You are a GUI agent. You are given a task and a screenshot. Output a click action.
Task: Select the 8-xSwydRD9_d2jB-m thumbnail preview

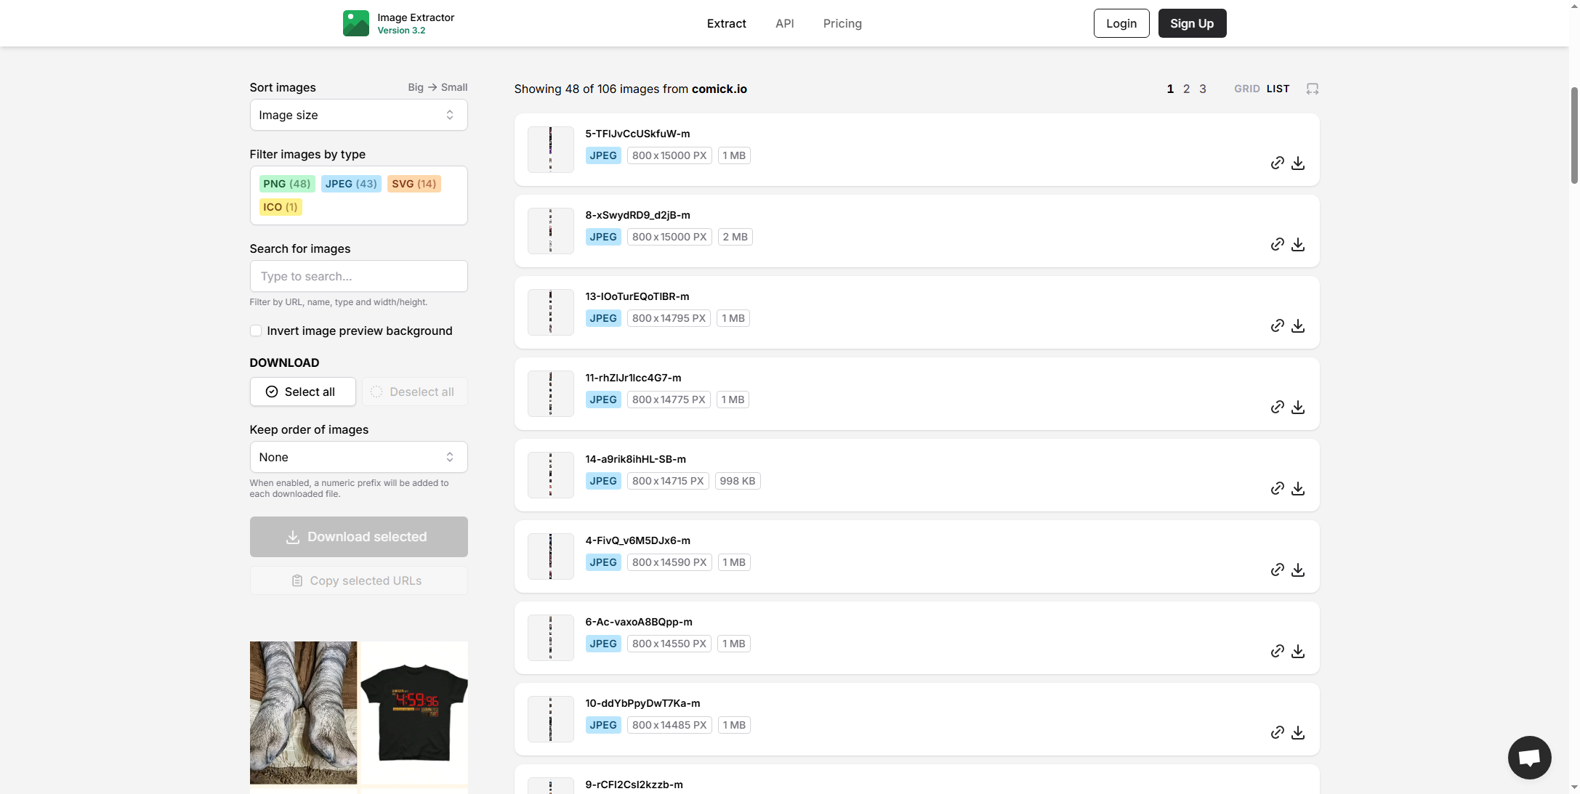pyautogui.click(x=550, y=231)
